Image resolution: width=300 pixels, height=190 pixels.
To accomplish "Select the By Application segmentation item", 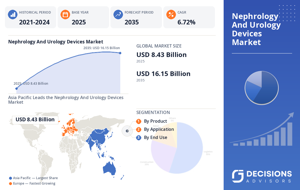I will (x=159, y=129).
